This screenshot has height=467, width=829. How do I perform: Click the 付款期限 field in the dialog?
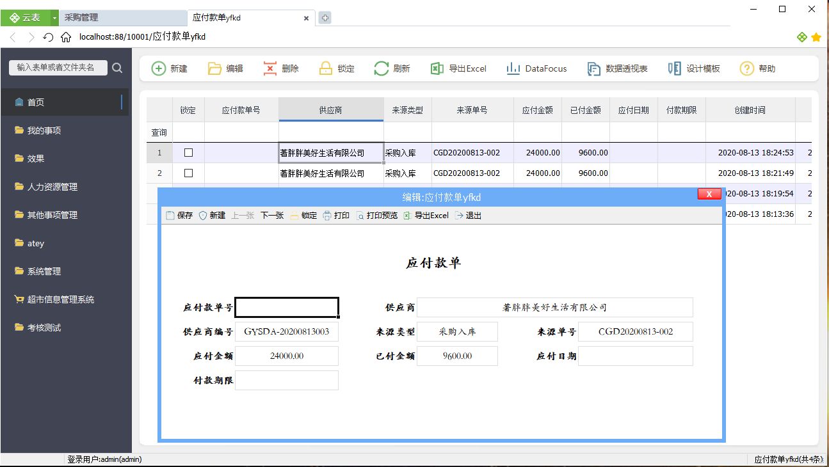pyautogui.click(x=287, y=380)
